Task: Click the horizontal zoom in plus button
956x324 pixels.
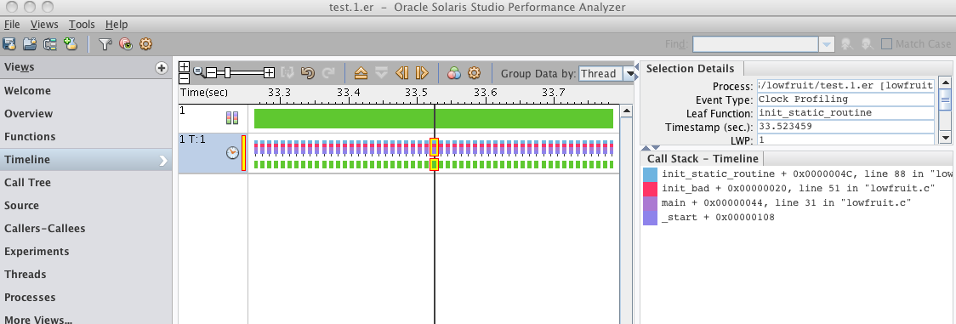Action: tap(269, 73)
